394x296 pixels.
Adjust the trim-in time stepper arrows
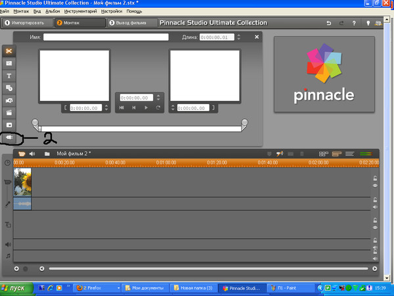pos(106,108)
